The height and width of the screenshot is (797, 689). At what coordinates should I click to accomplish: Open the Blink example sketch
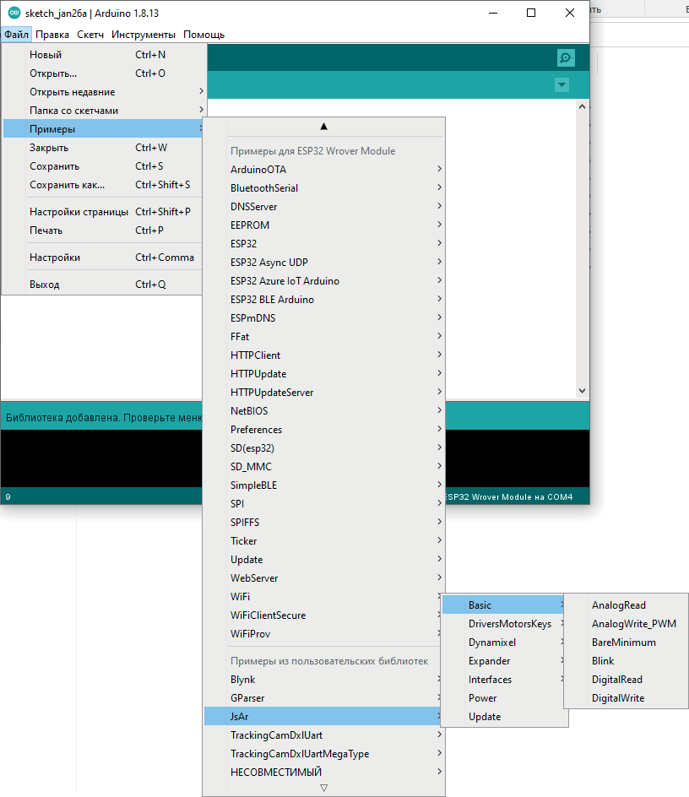(x=603, y=661)
